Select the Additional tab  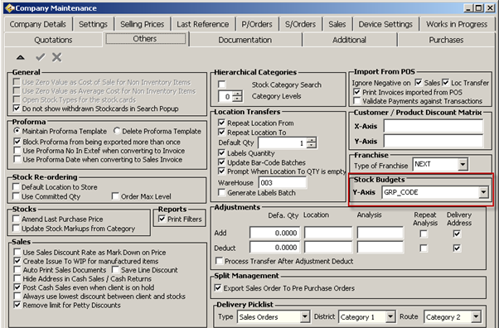pyautogui.click(x=349, y=40)
